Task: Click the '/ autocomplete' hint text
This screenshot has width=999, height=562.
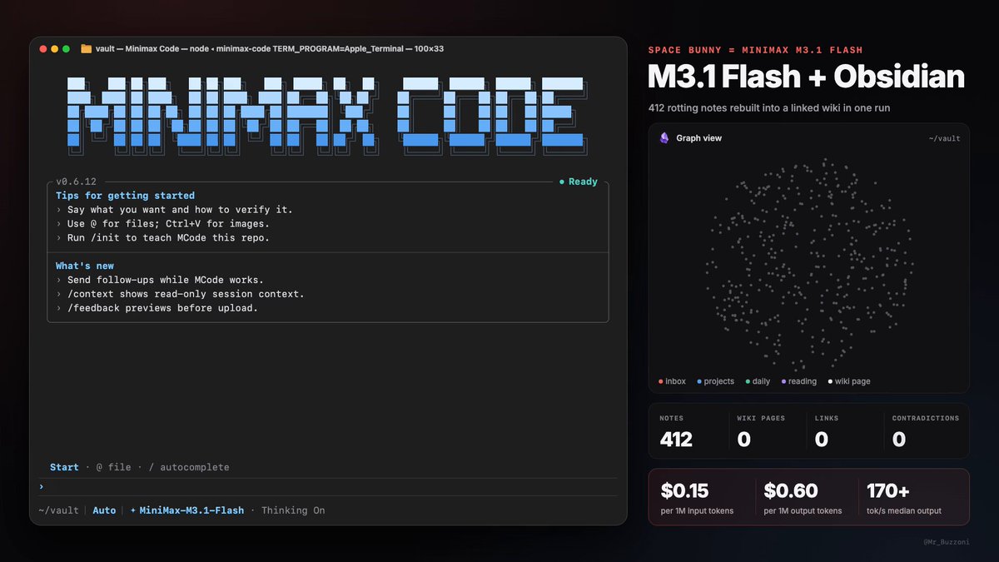Action: point(189,467)
